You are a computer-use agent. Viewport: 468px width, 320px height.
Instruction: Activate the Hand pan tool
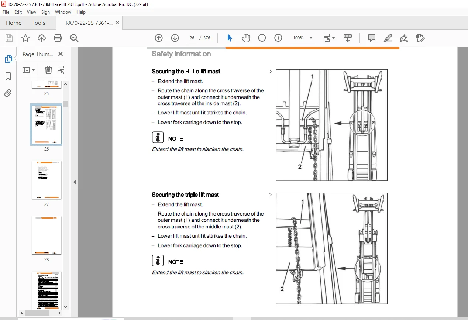point(246,38)
